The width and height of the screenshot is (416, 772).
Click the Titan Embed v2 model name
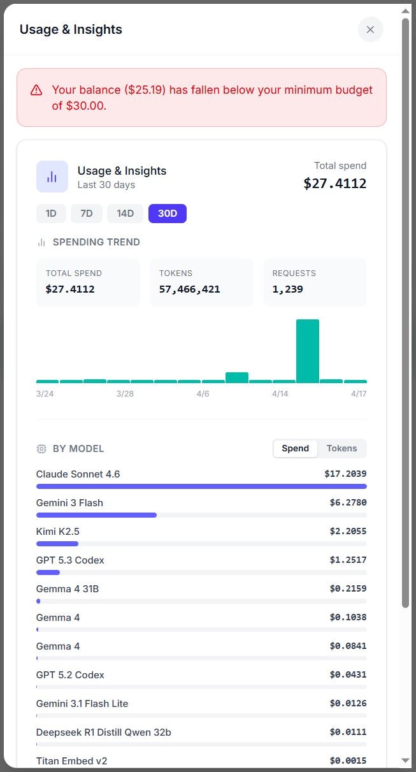[x=71, y=761]
